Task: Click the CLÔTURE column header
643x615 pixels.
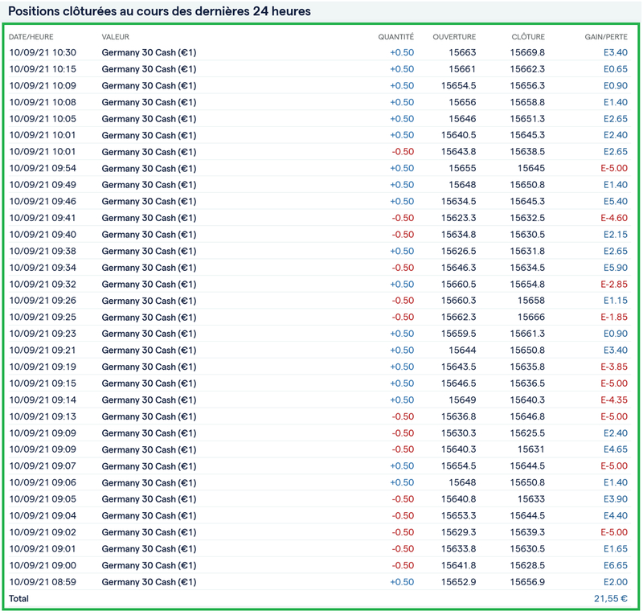Action: point(528,37)
